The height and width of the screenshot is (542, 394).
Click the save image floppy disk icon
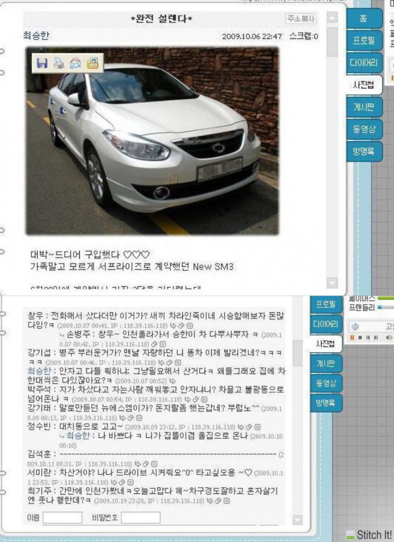point(42,63)
